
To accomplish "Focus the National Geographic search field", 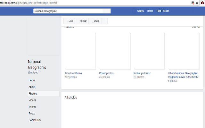I will [x=68, y=11].
